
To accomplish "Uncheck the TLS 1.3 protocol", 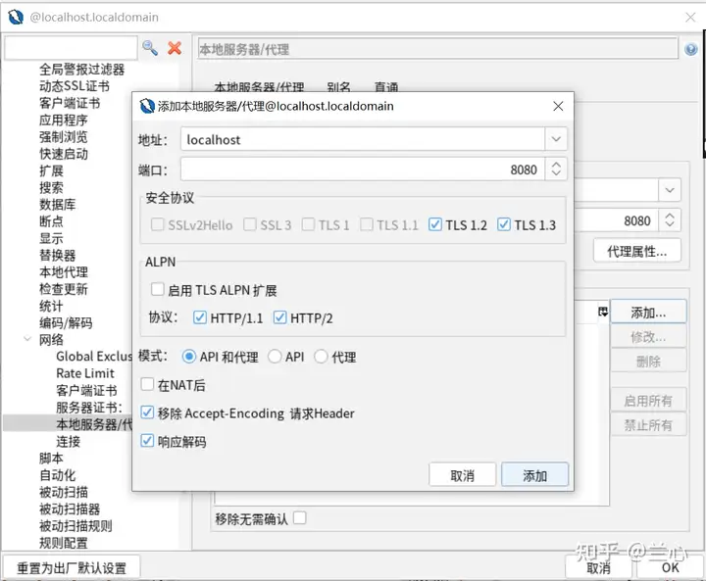I will (504, 224).
